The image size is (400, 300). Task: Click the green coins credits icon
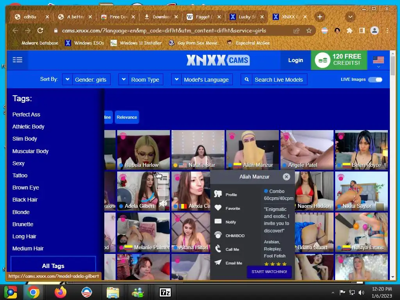(322, 60)
